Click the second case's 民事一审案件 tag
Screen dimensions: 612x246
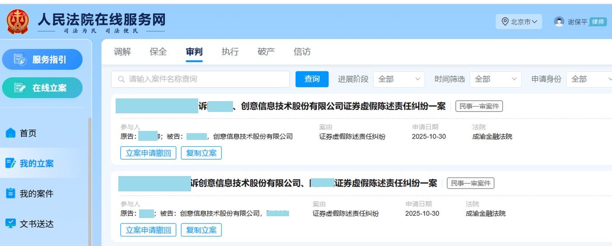pos(471,183)
